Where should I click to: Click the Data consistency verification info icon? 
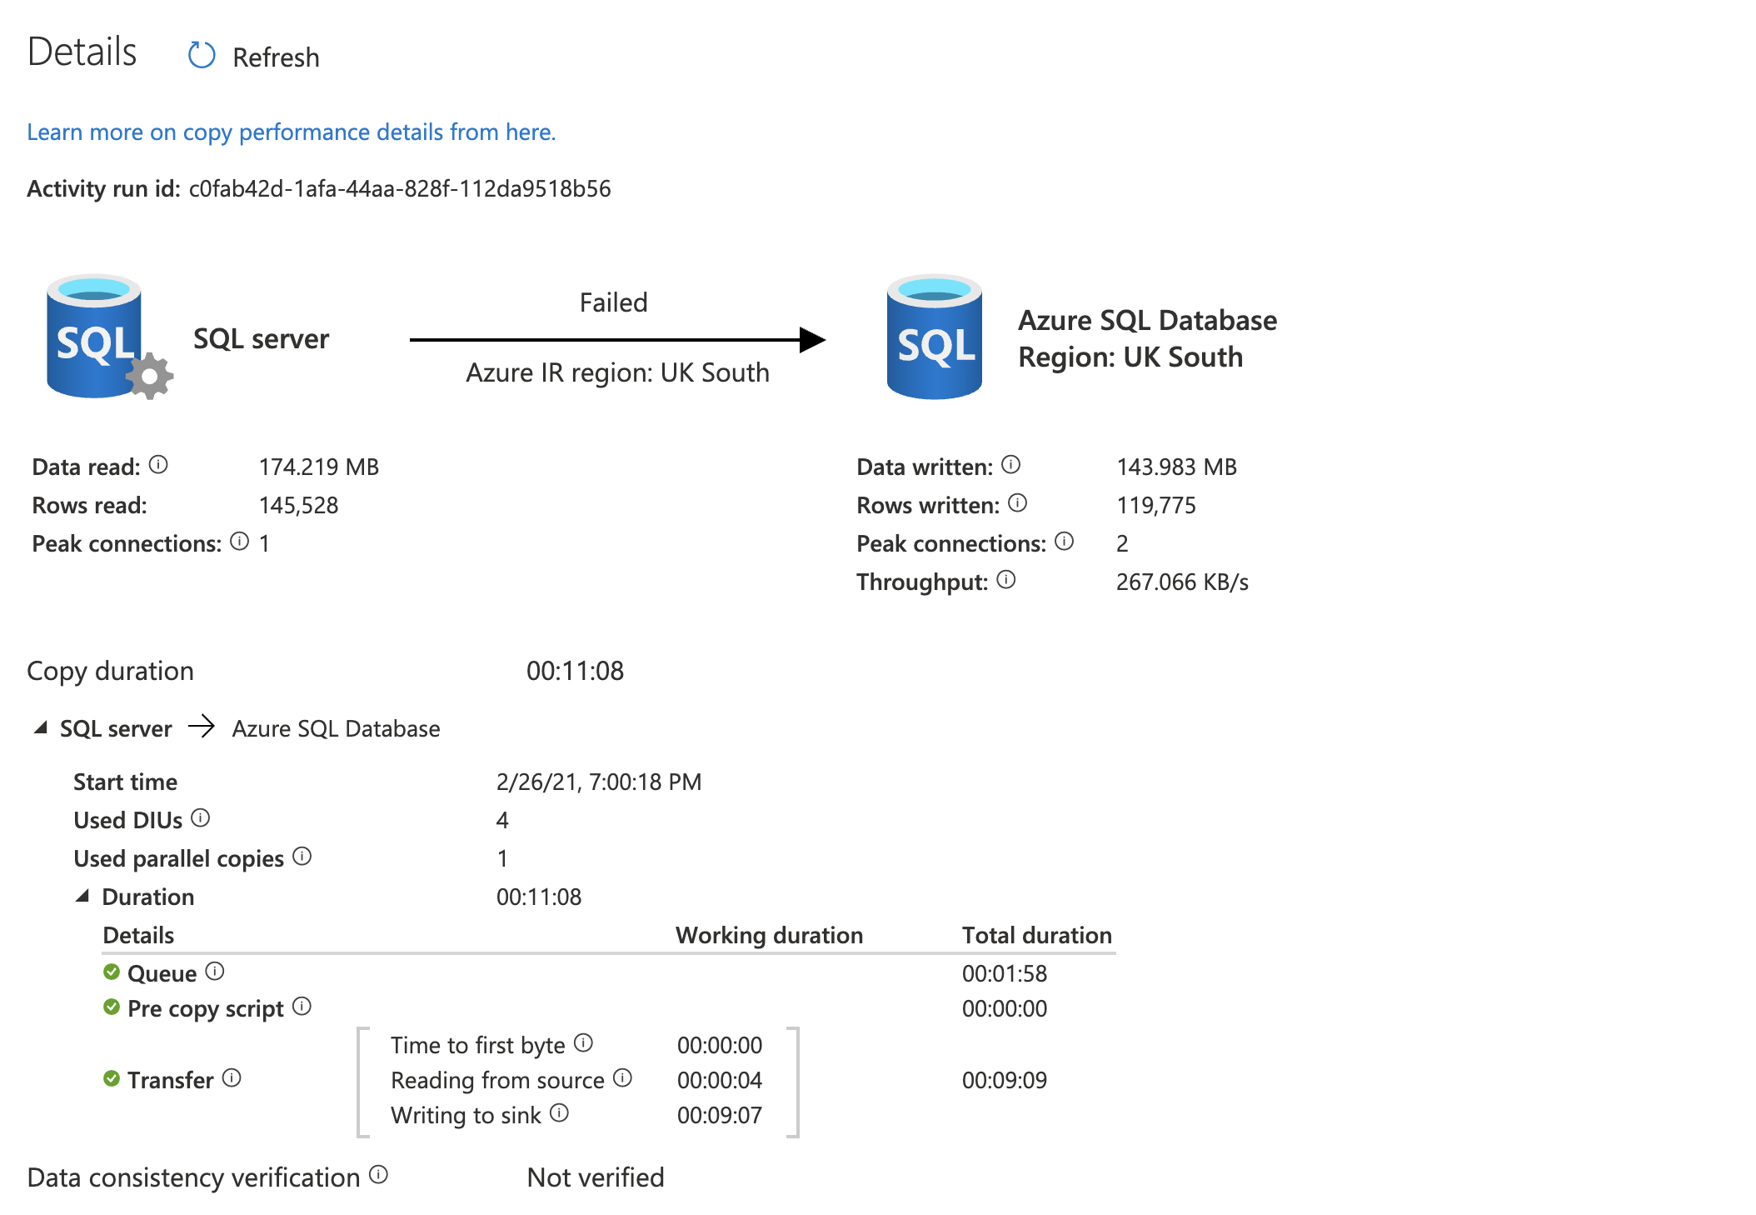pos(379,1175)
